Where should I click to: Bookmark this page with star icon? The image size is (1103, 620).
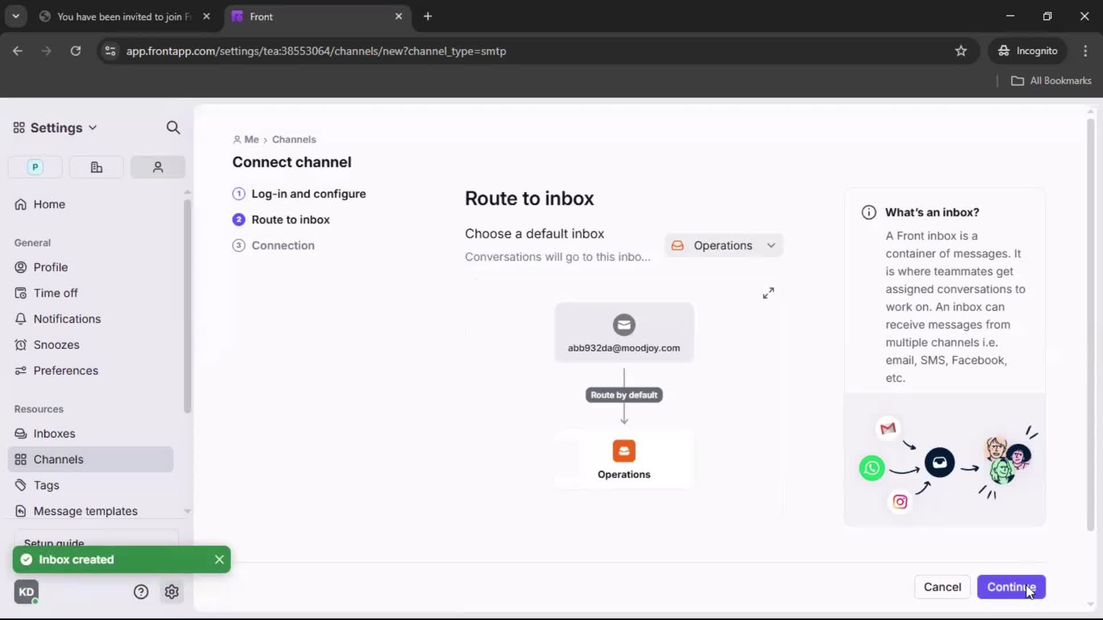pos(961,51)
